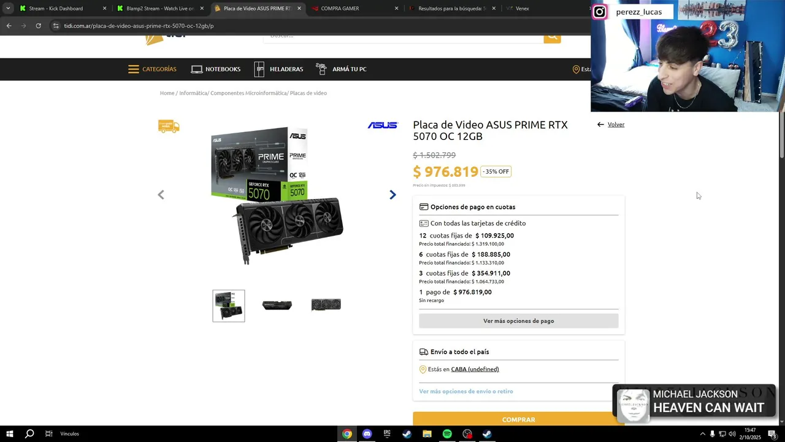Switch to COMPRA GAMER tab
This screenshot has height=442, width=785.
(x=354, y=9)
